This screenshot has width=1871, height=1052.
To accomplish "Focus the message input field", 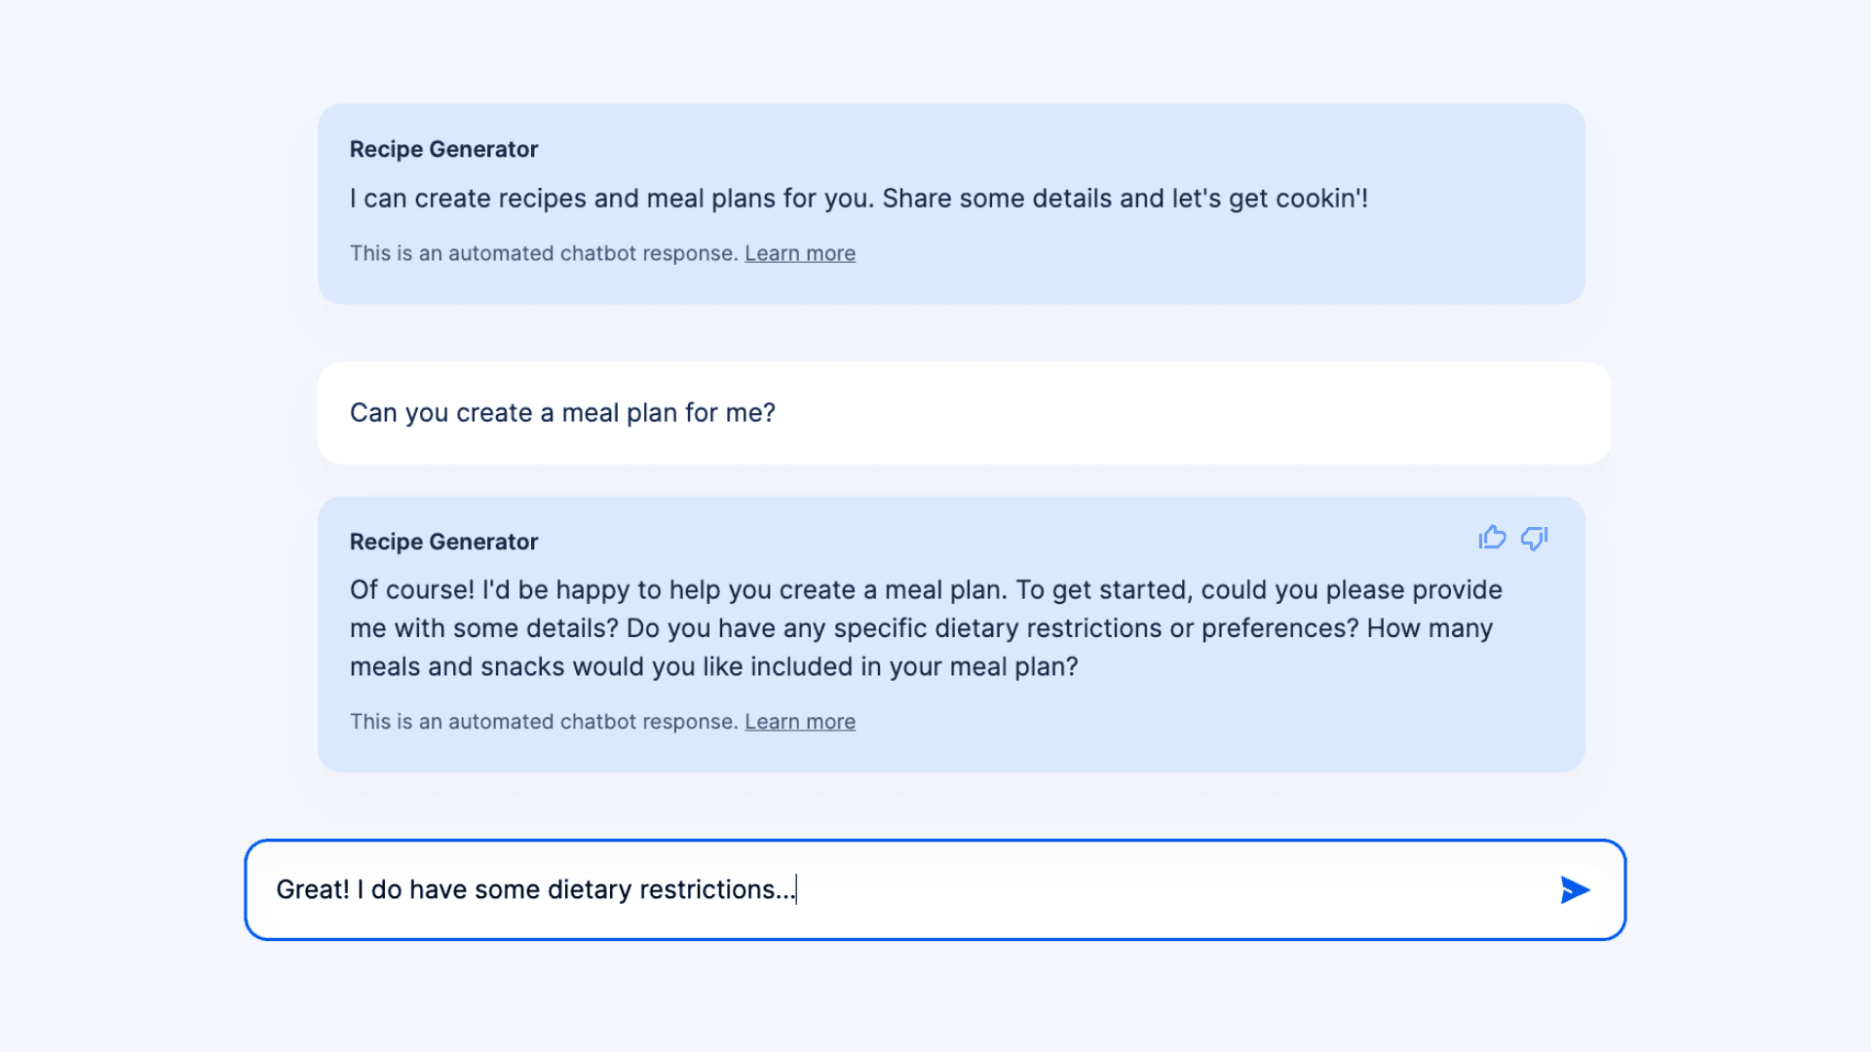I will [x=1169, y=889].
